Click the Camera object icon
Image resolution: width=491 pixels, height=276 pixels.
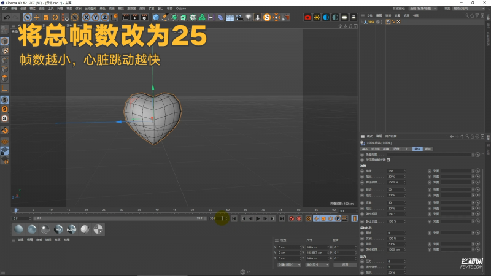tap(239, 18)
